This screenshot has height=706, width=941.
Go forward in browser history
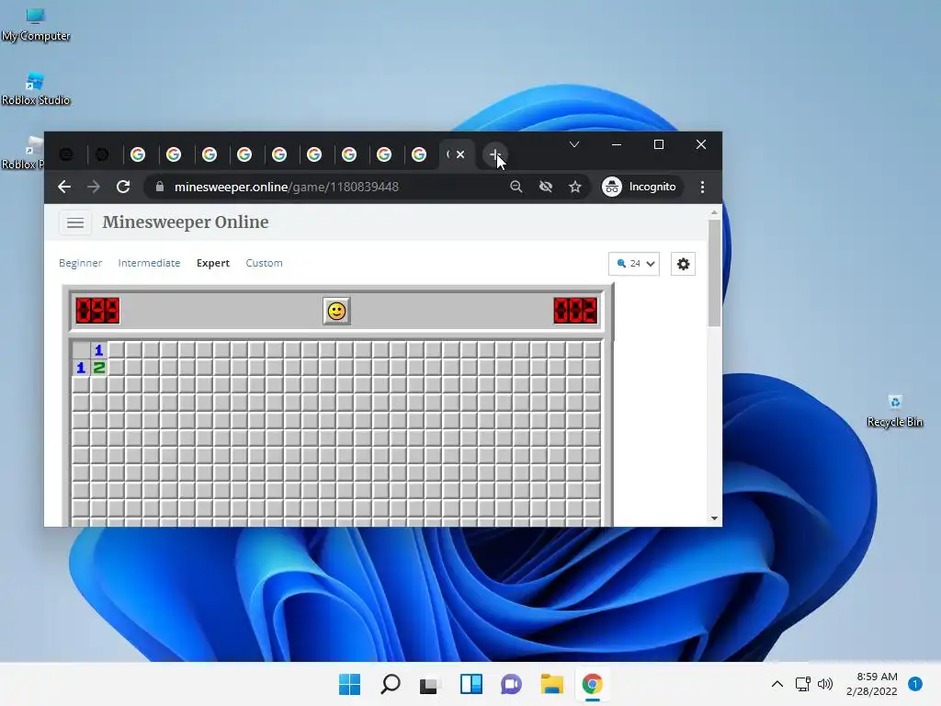[x=94, y=187]
